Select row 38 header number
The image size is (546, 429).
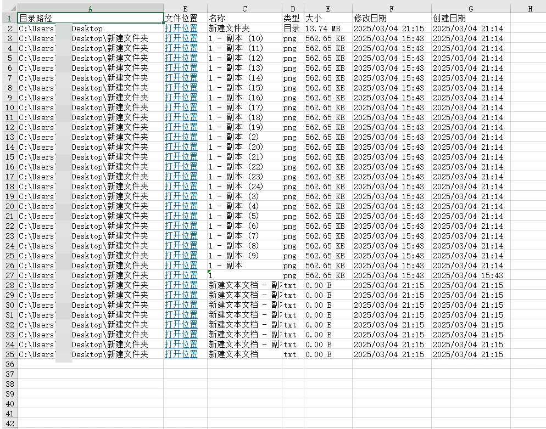pyautogui.click(x=9, y=384)
